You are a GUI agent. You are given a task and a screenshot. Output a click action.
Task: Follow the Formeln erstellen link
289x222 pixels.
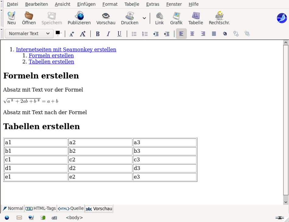[x=51, y=56]
